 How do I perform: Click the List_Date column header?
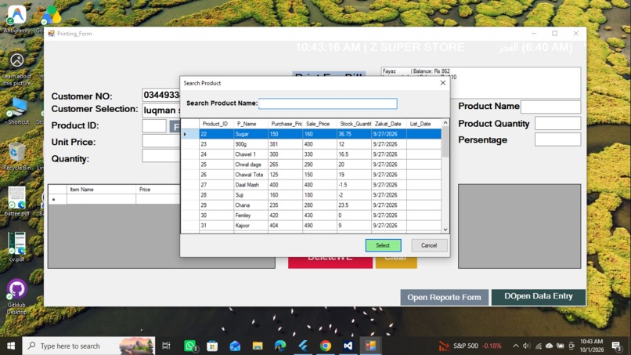click(x=424, y=124)
